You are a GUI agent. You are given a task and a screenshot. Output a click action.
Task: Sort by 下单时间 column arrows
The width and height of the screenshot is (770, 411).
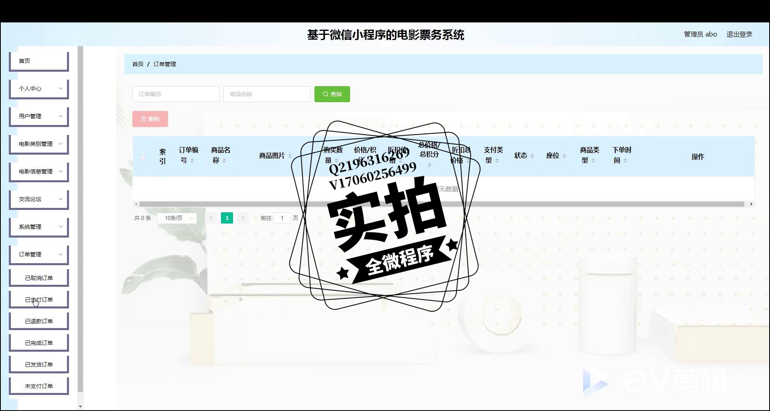click(x=625, y=161)
